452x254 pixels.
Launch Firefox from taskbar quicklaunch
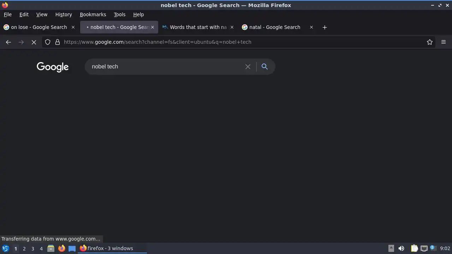(x=61, y=248)
